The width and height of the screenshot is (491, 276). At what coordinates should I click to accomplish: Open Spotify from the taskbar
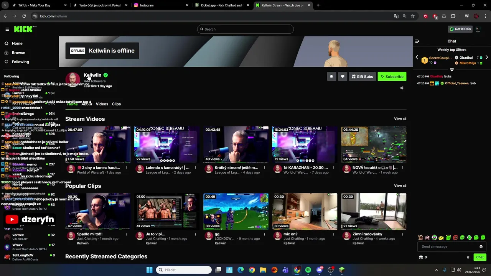pos(308,270)
